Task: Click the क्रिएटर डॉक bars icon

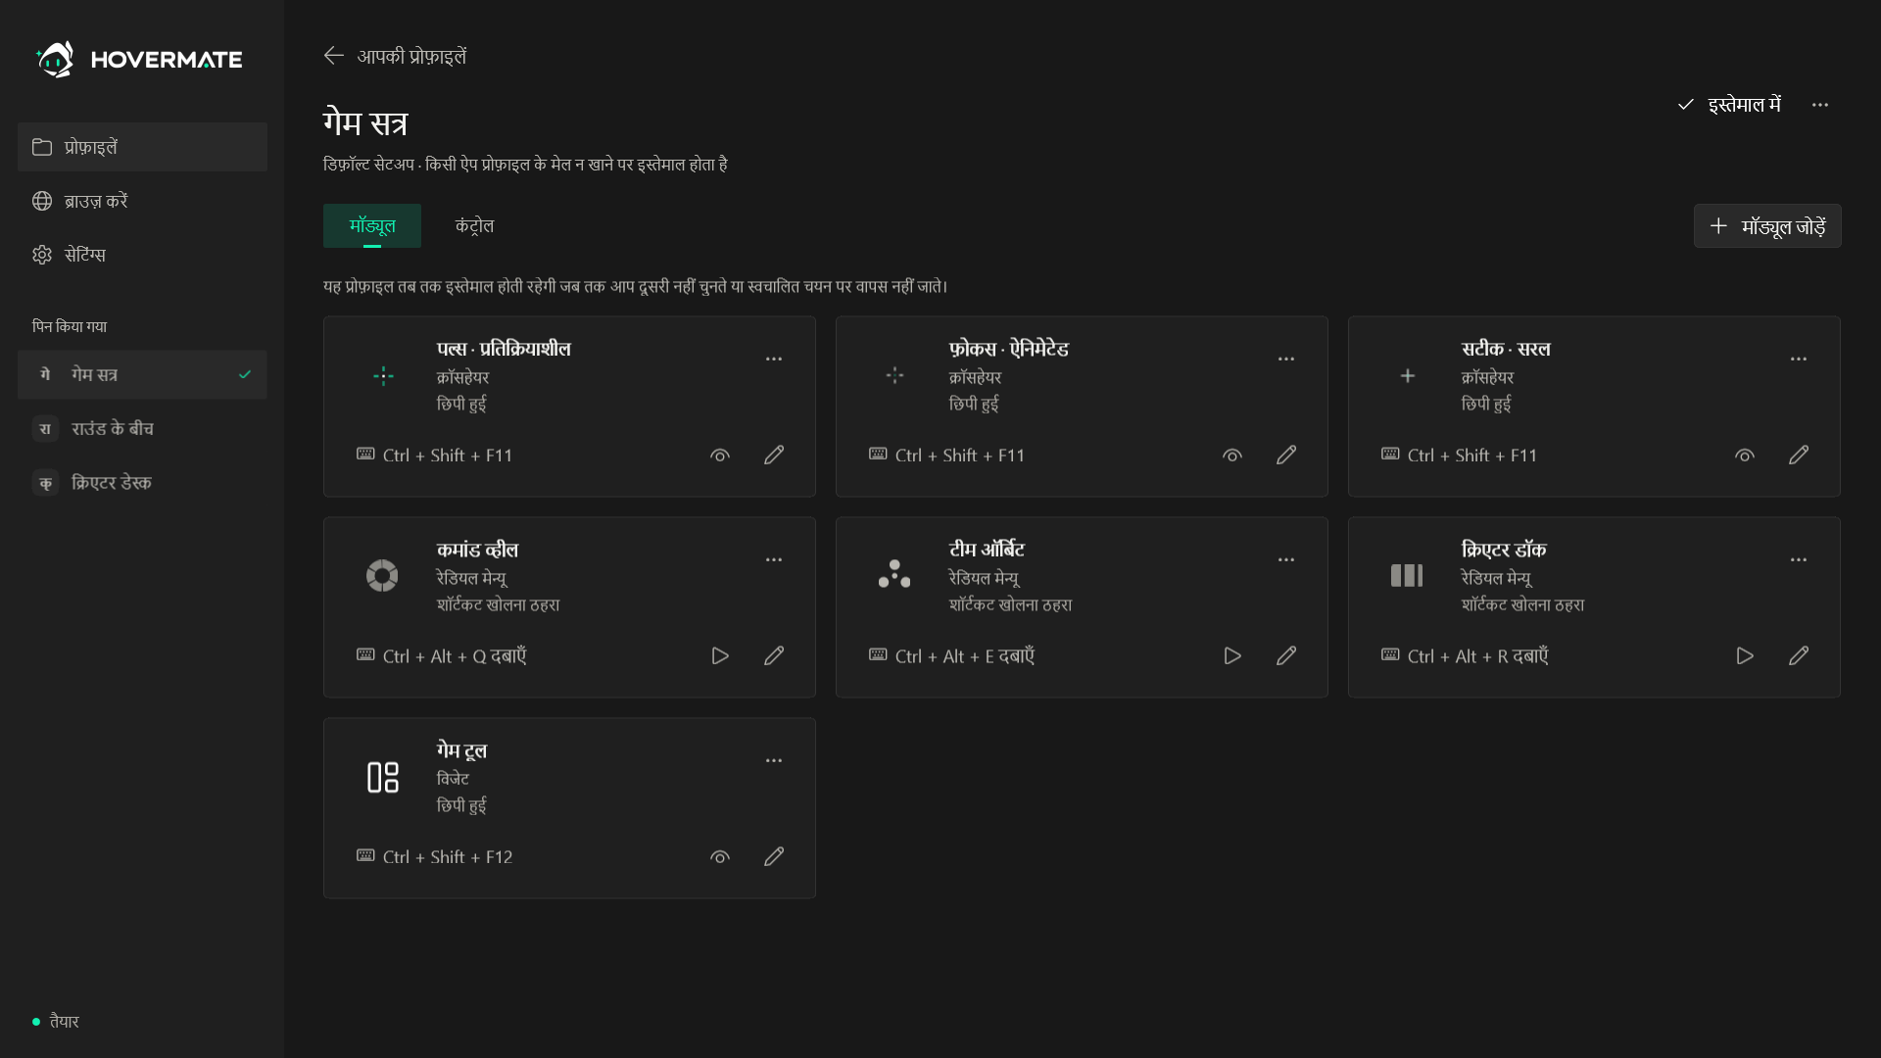Action: (x=1407, y=575)
